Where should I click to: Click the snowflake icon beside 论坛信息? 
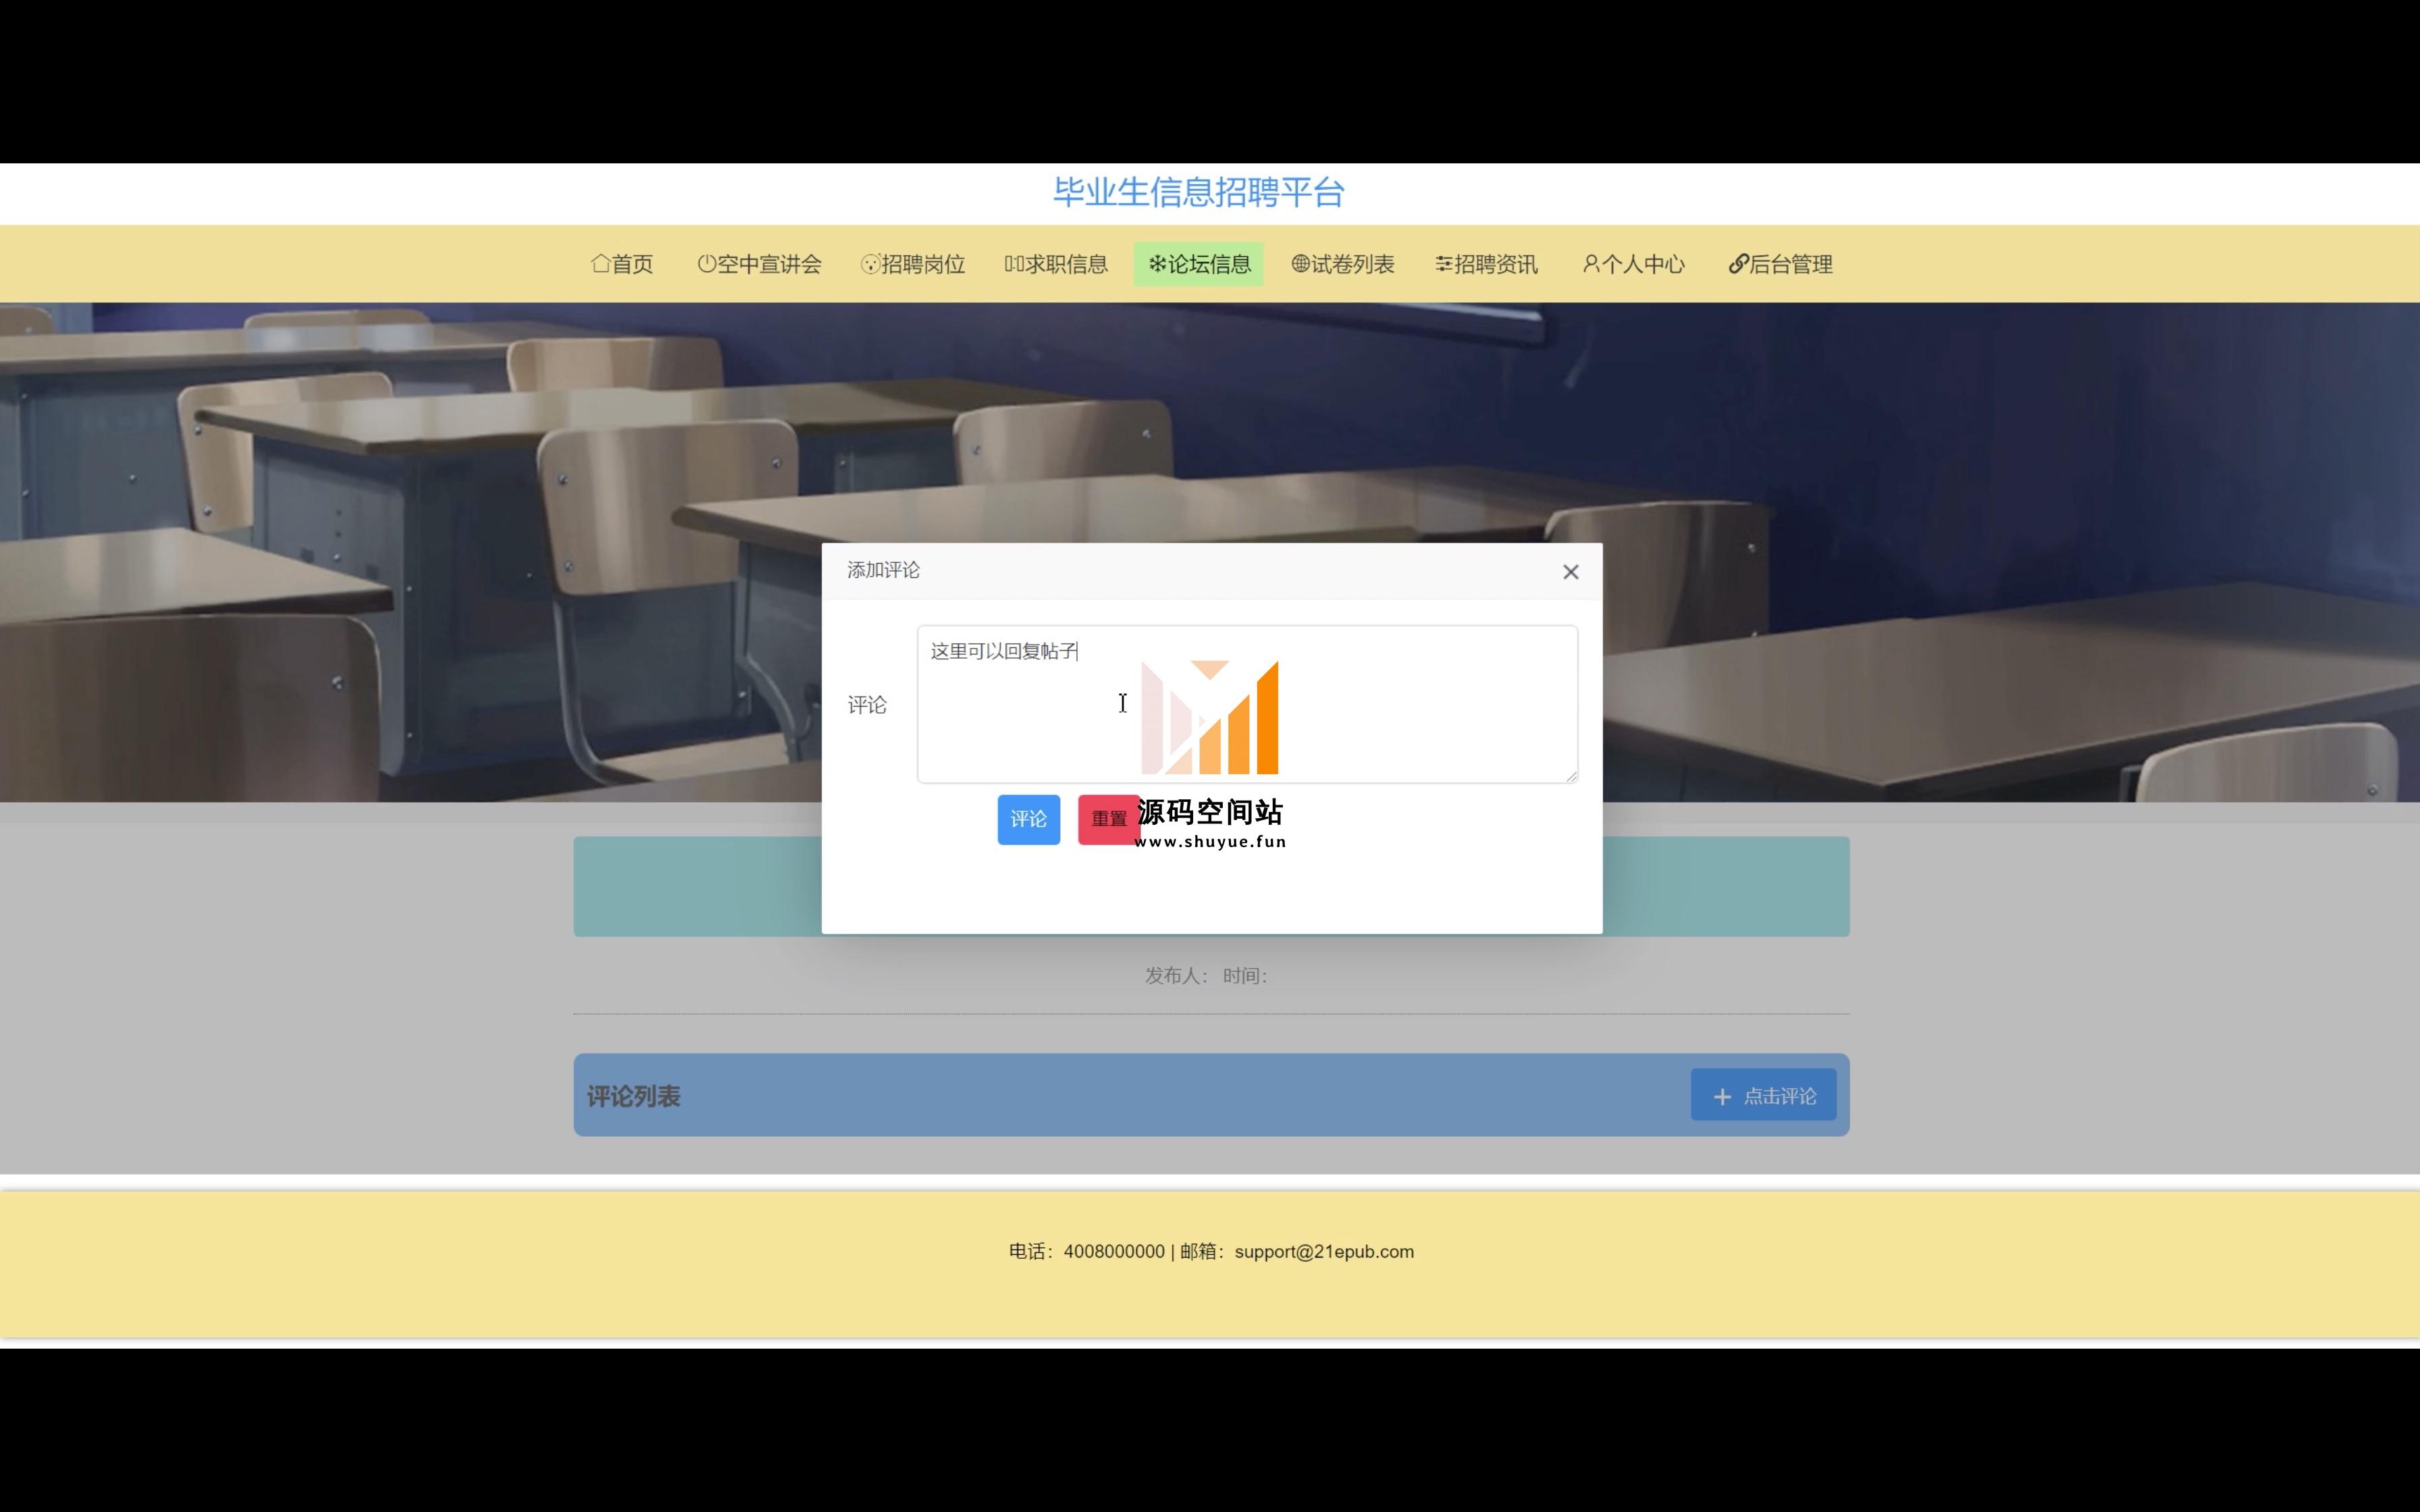point(1157,264)
